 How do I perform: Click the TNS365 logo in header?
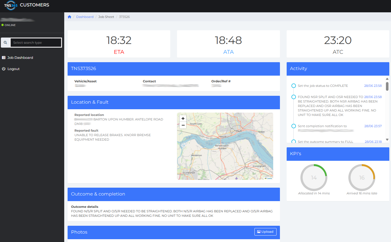(x=11, y=5)
